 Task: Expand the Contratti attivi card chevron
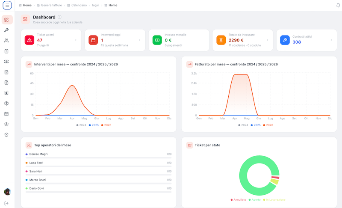(331, 40)
